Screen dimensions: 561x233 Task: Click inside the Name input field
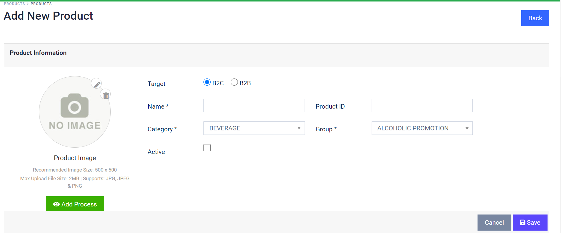pos(254,105)
